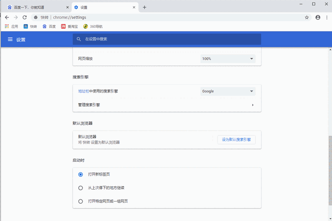Open the 百度 bookmark
This screenshot has width=332, height=221.
point(49,27)
